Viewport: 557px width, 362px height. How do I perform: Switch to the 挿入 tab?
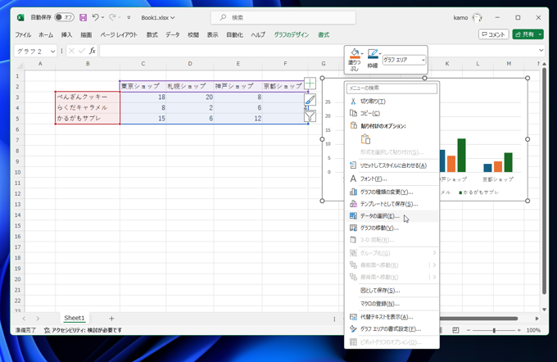[x=66, y=35]
